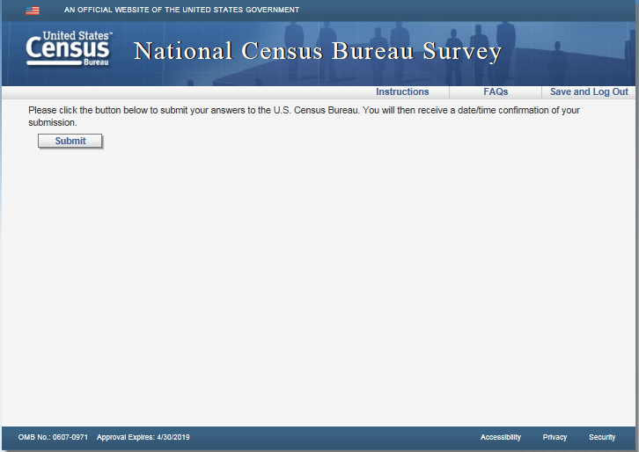Click the United States Census Bureau logo

click(x=69, y=48)
